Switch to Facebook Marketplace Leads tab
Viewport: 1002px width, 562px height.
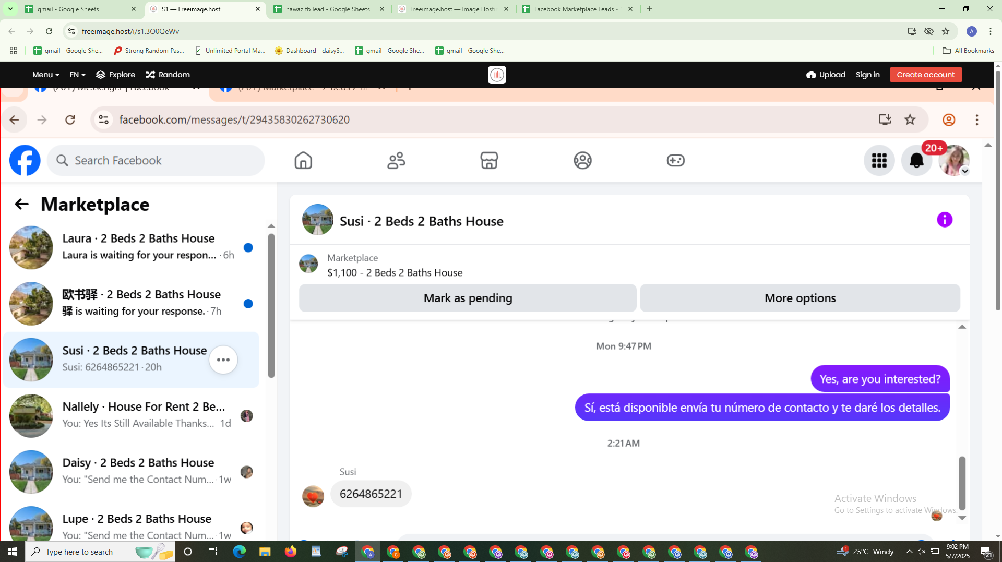[x=577, y=9]
